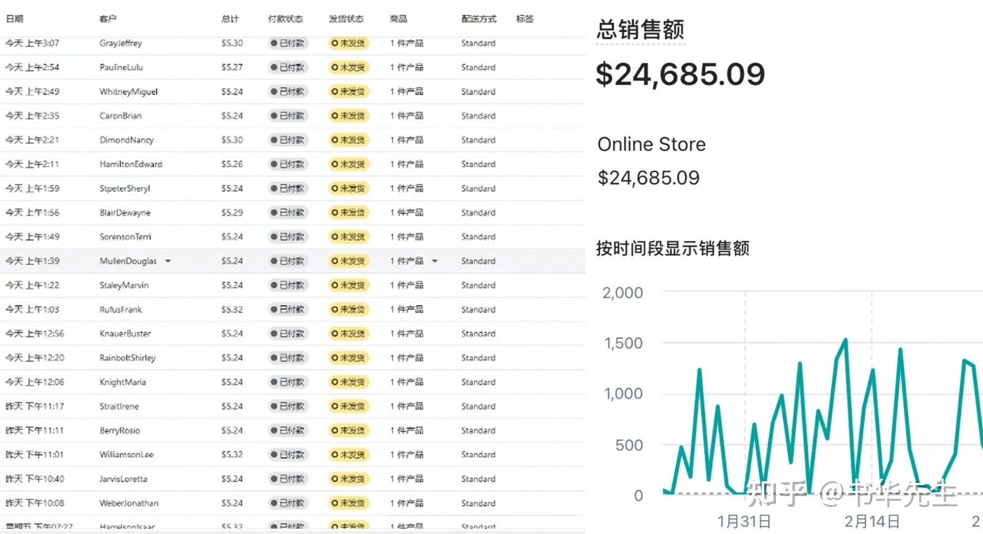Select customer name SorensonTerri
983x534 pixels.
click(x=125, y=237)
